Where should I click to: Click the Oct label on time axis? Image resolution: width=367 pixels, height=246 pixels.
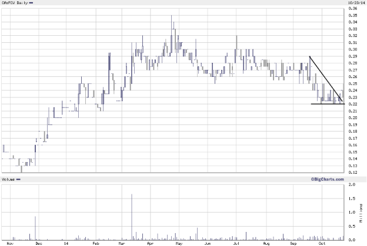click(x=322, y=242)
